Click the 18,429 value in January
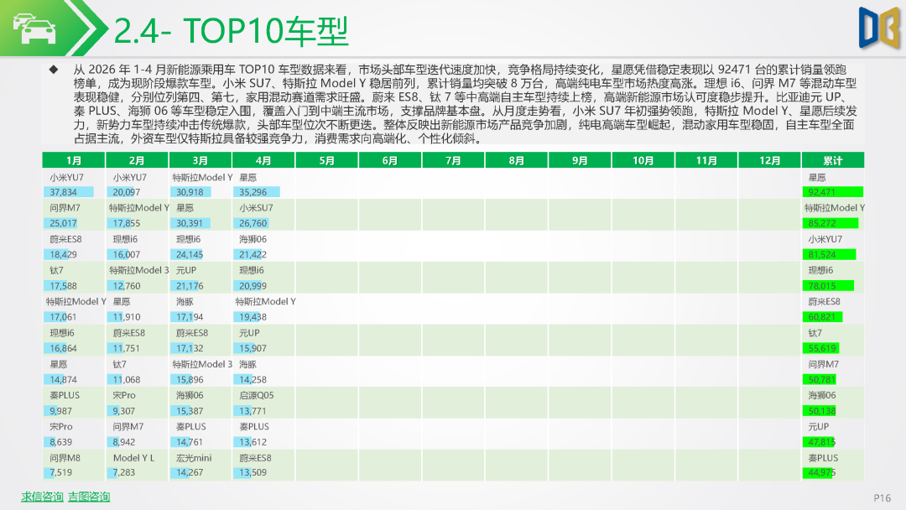This screenshot has height=510, width=906. click(x=63, y=254)
